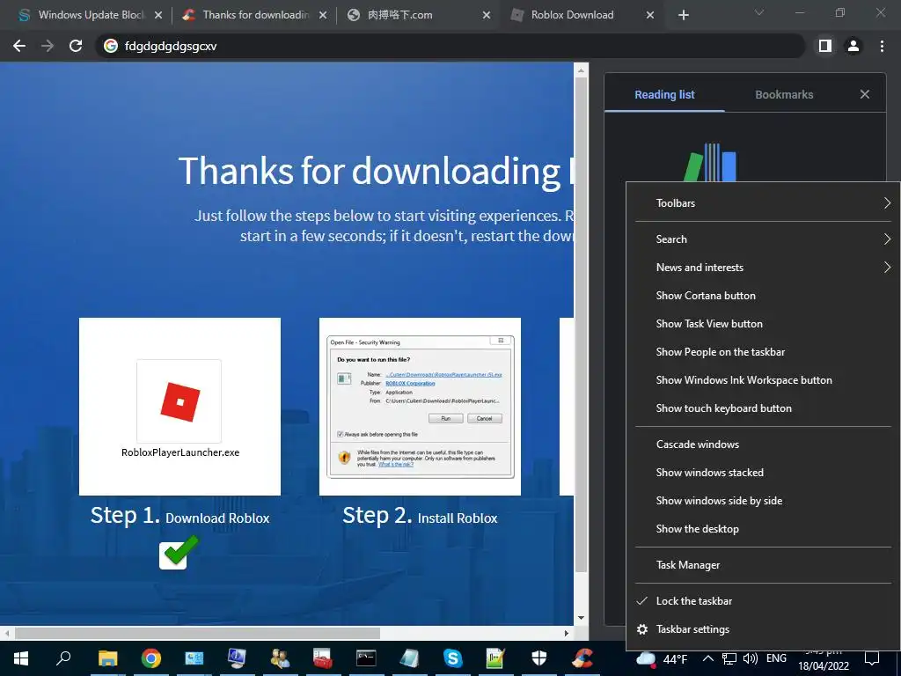Toggle Lock the taskbar
Viewport: 901px width, 676px height.
(763, 601)
